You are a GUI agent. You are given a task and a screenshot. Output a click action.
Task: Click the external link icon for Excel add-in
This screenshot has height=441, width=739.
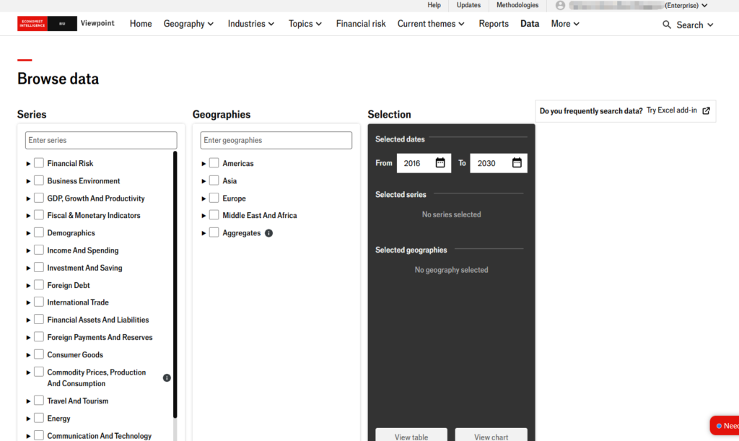[x=706, y=110]
